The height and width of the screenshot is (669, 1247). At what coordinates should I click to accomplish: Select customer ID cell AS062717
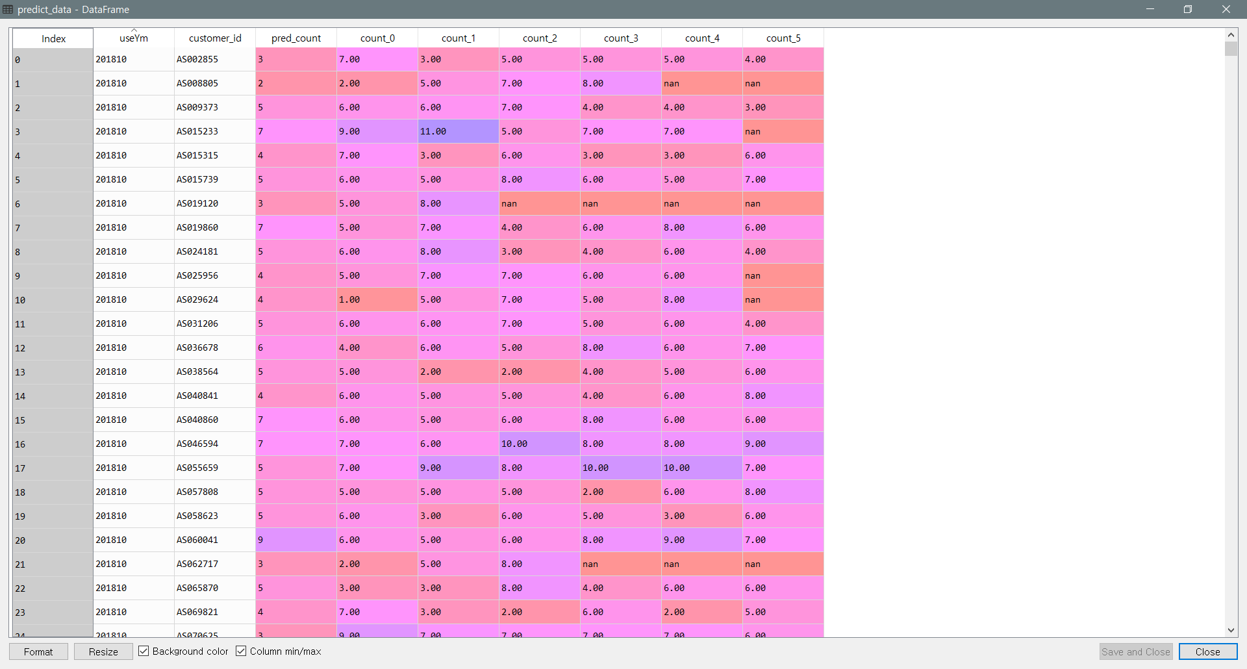[x=215, y=564]
